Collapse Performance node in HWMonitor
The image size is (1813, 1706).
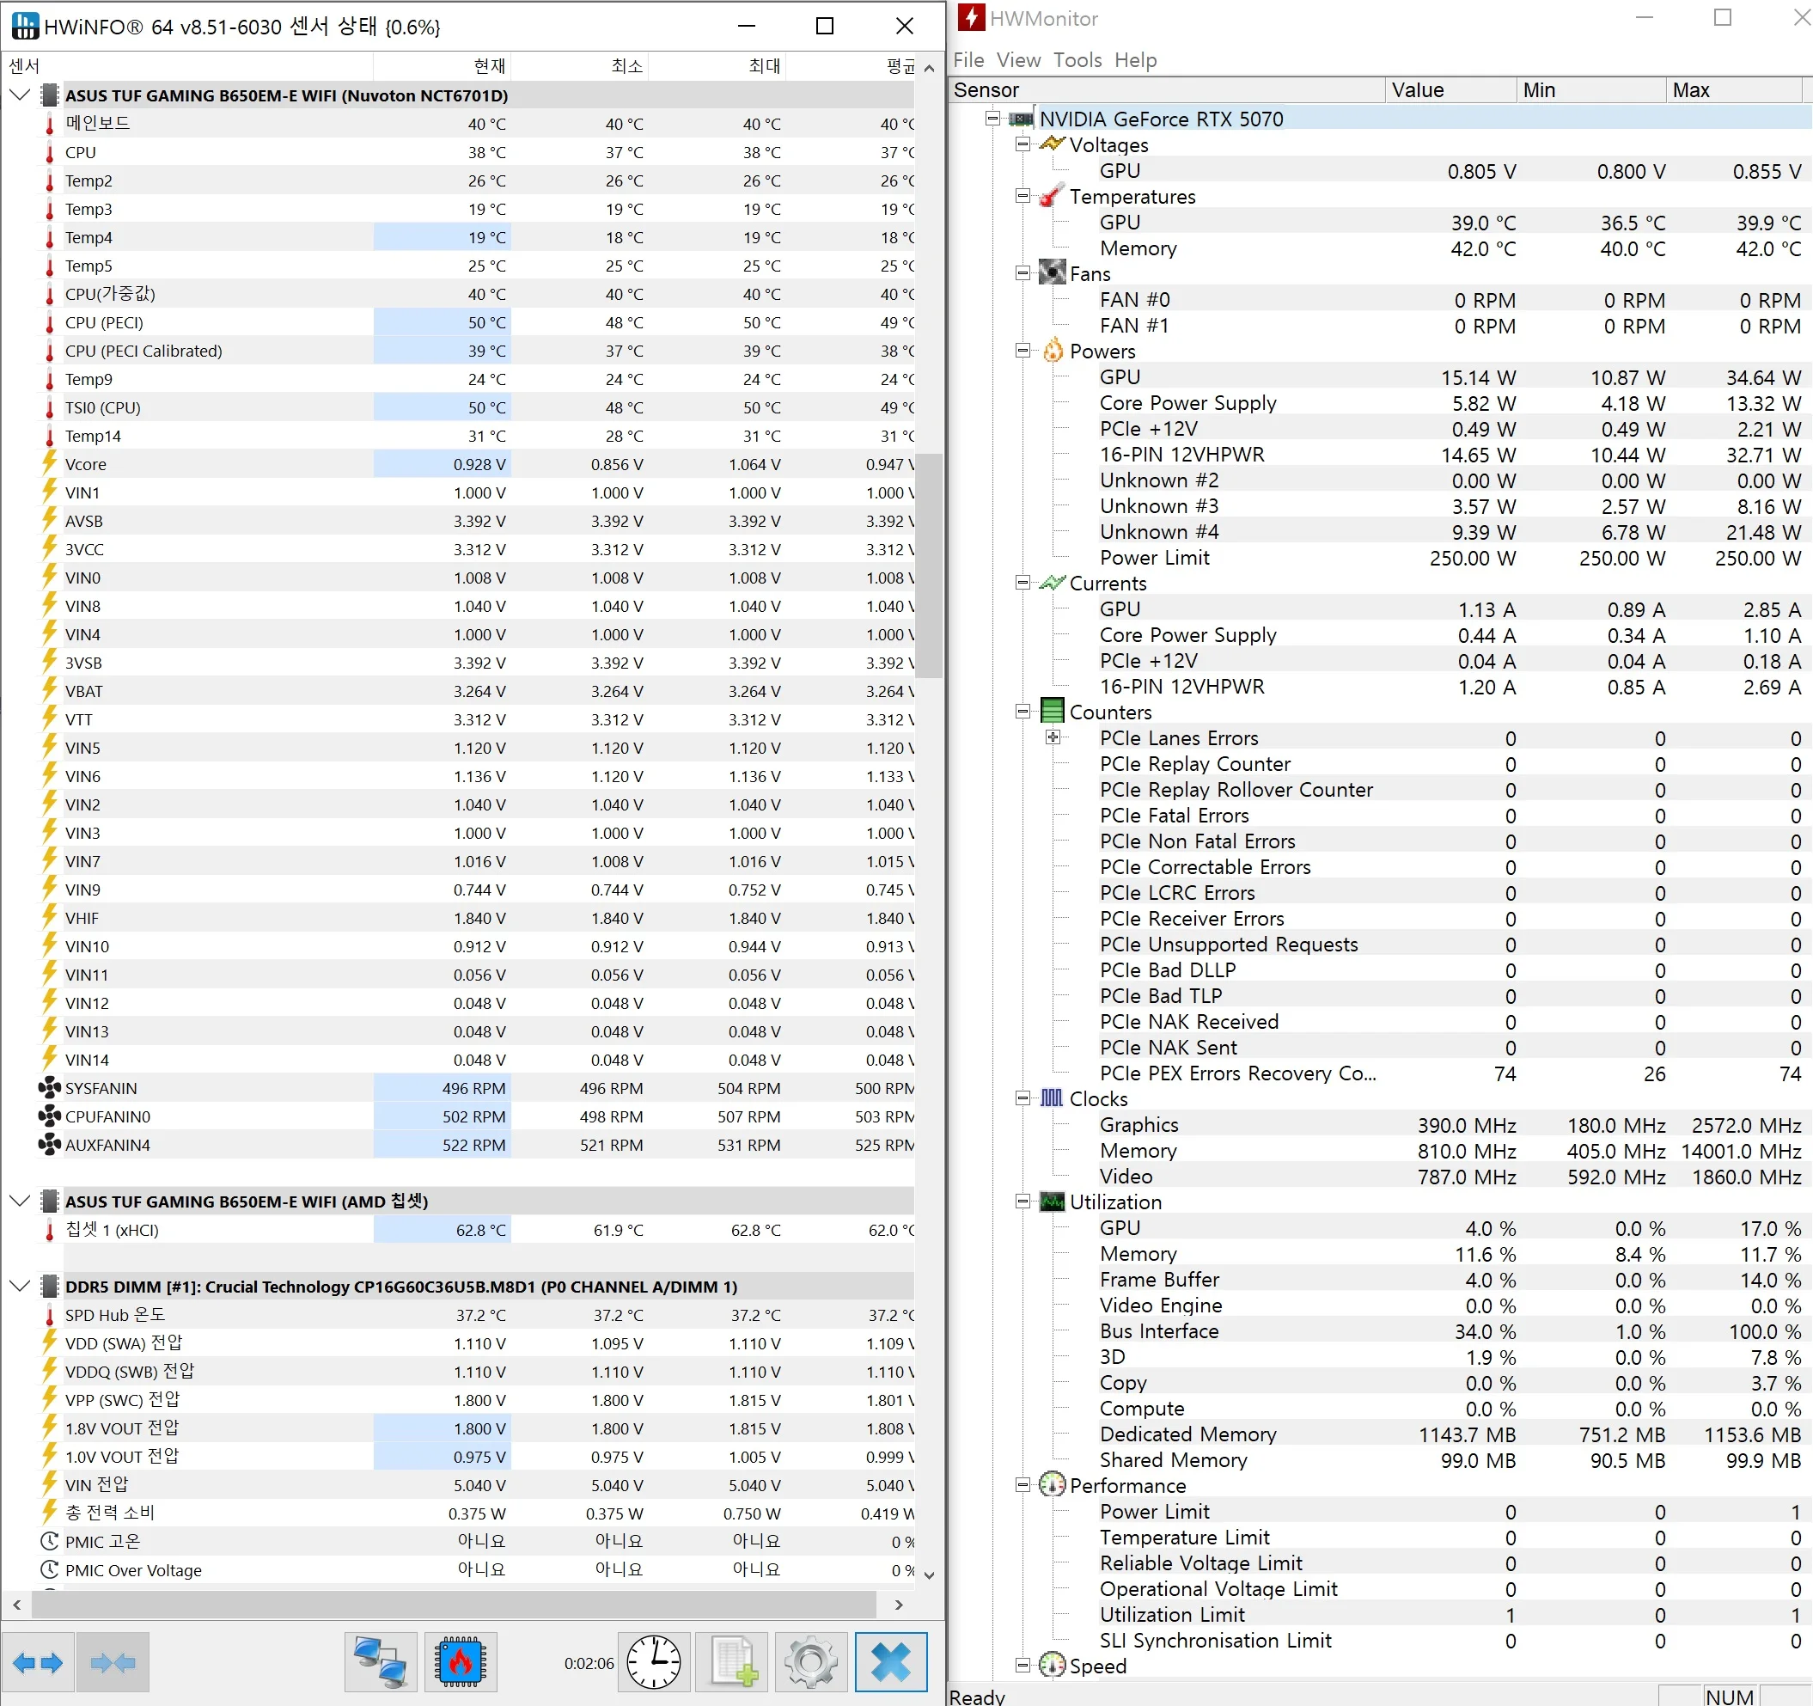[x=1023, y=1485]
